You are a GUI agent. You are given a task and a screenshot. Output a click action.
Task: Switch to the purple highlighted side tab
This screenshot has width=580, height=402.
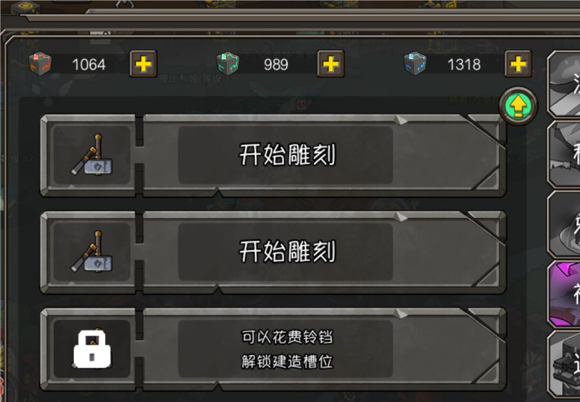(x=564, y=294)
